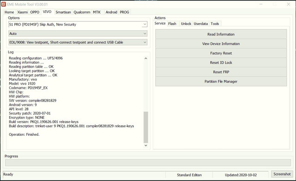Open the Flash actions tab

(172, 24)
